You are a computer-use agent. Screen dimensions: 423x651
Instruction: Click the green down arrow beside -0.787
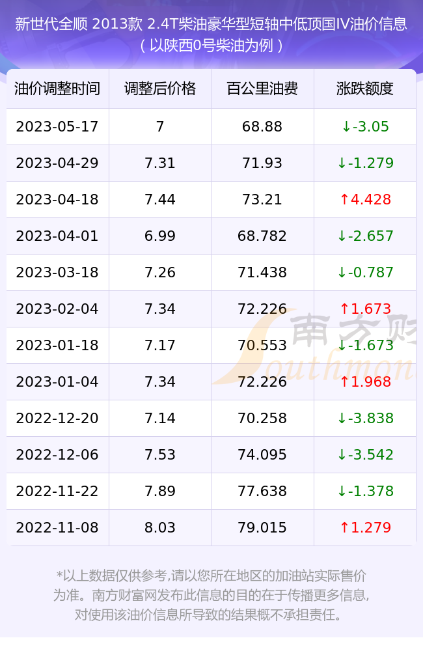pos(342,272)
